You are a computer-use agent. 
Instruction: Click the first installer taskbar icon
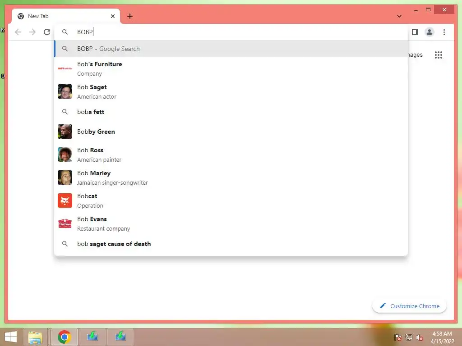(92, 337)
